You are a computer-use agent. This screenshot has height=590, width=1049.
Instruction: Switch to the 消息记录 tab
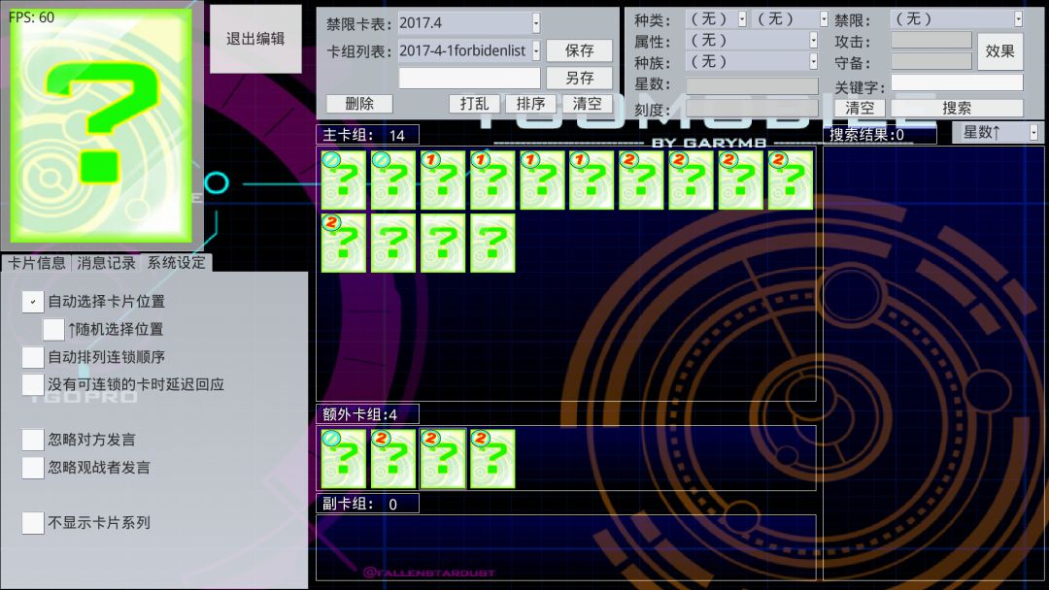pos(107,263)
